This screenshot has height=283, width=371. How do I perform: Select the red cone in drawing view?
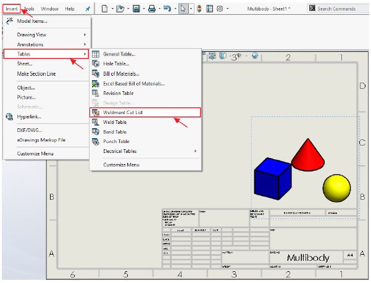pos(308,155)
